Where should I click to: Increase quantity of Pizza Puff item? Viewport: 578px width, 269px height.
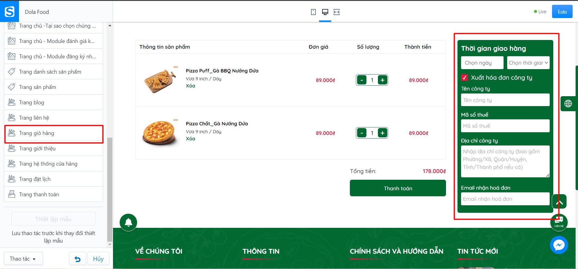click(382, 80)
